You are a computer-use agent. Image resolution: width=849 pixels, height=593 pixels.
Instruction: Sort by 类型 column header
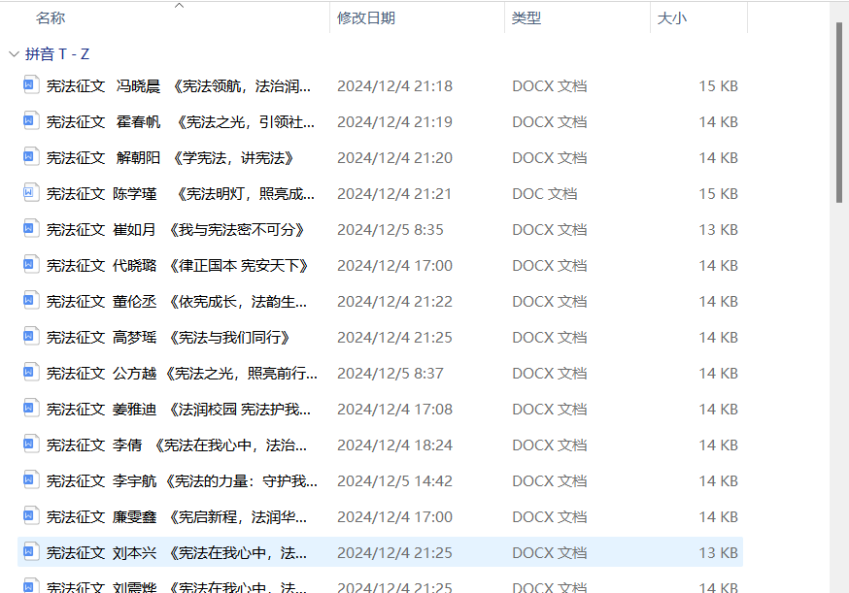[526, 18]
